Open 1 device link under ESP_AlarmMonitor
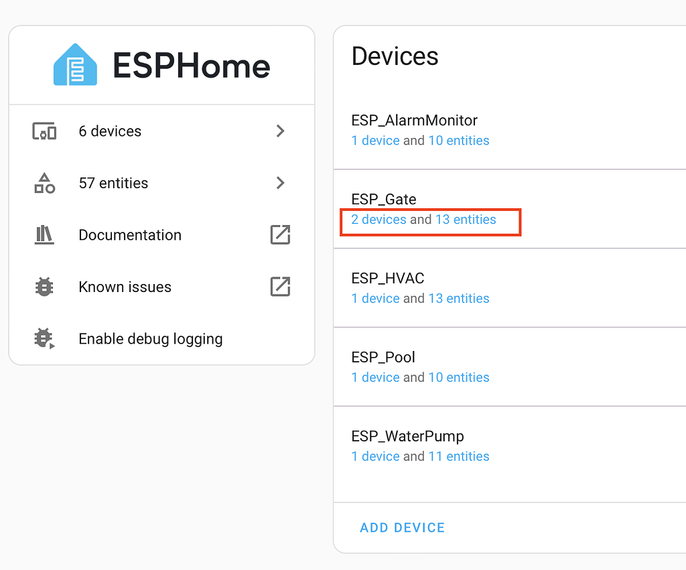 pyautogui.click(x=375, y=140)
